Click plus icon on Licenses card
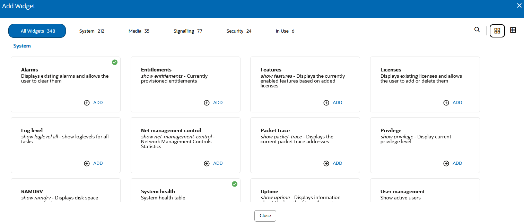 pyautogui.click(x=446, y=103)
